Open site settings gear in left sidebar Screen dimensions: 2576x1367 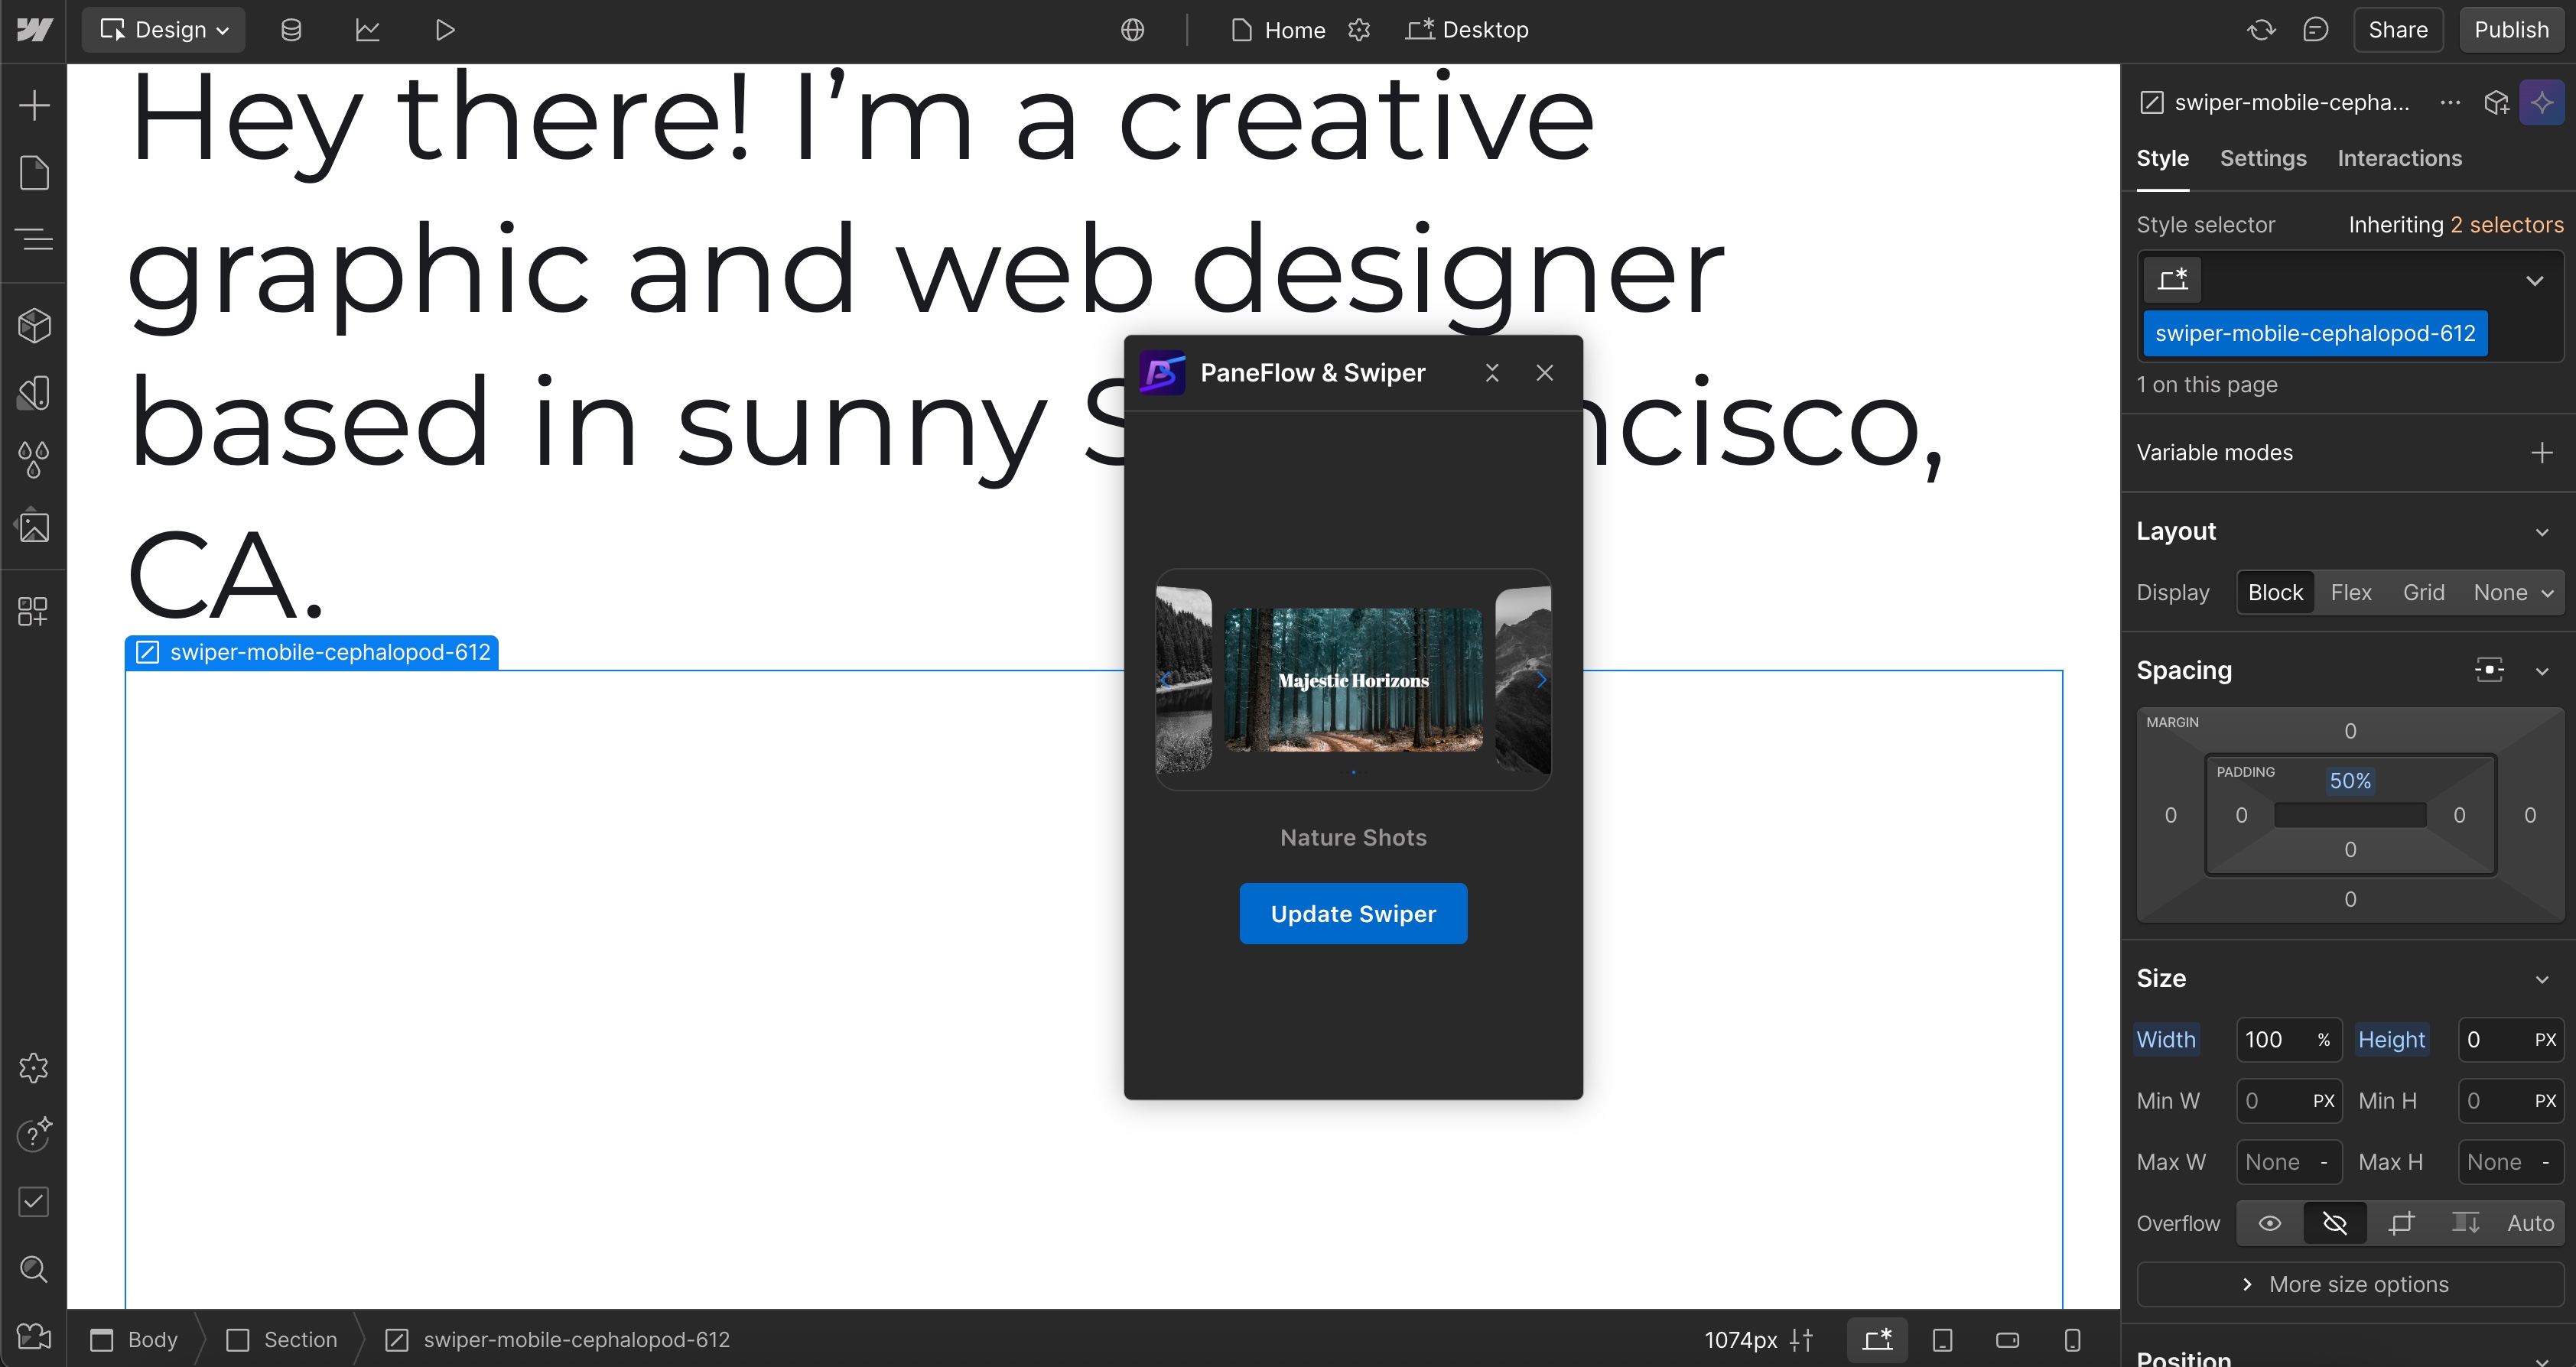point(34,1067)
